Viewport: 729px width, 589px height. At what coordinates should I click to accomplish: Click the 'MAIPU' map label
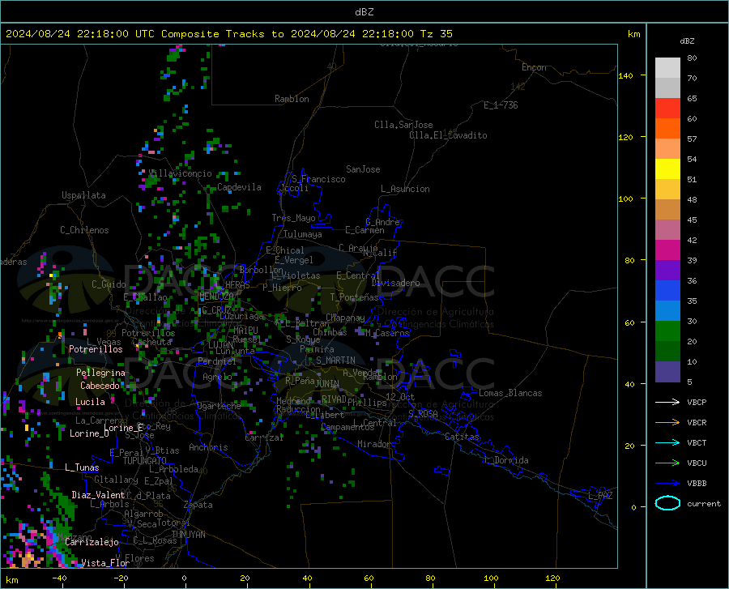(x=245, y=330)
